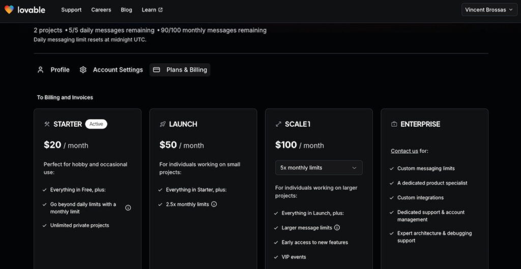Click the 2 projects text
This screenshot has width=521, height=269.
tap(48, 30)
